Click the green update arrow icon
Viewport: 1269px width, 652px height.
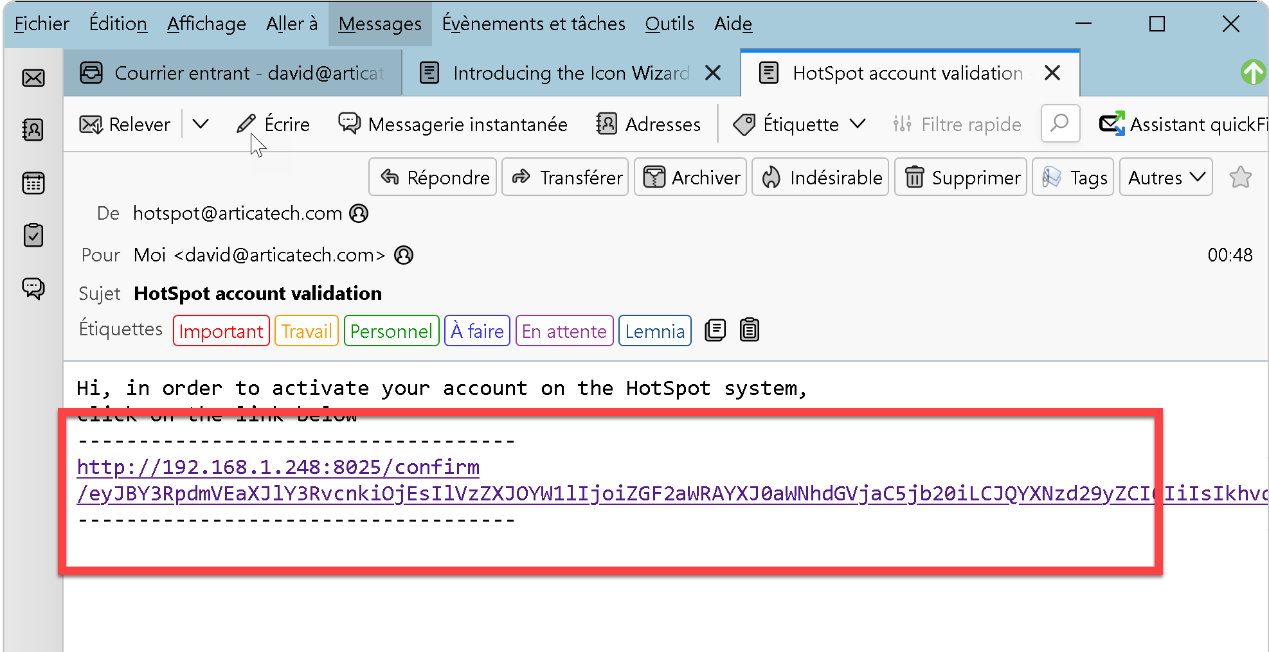1252,73
